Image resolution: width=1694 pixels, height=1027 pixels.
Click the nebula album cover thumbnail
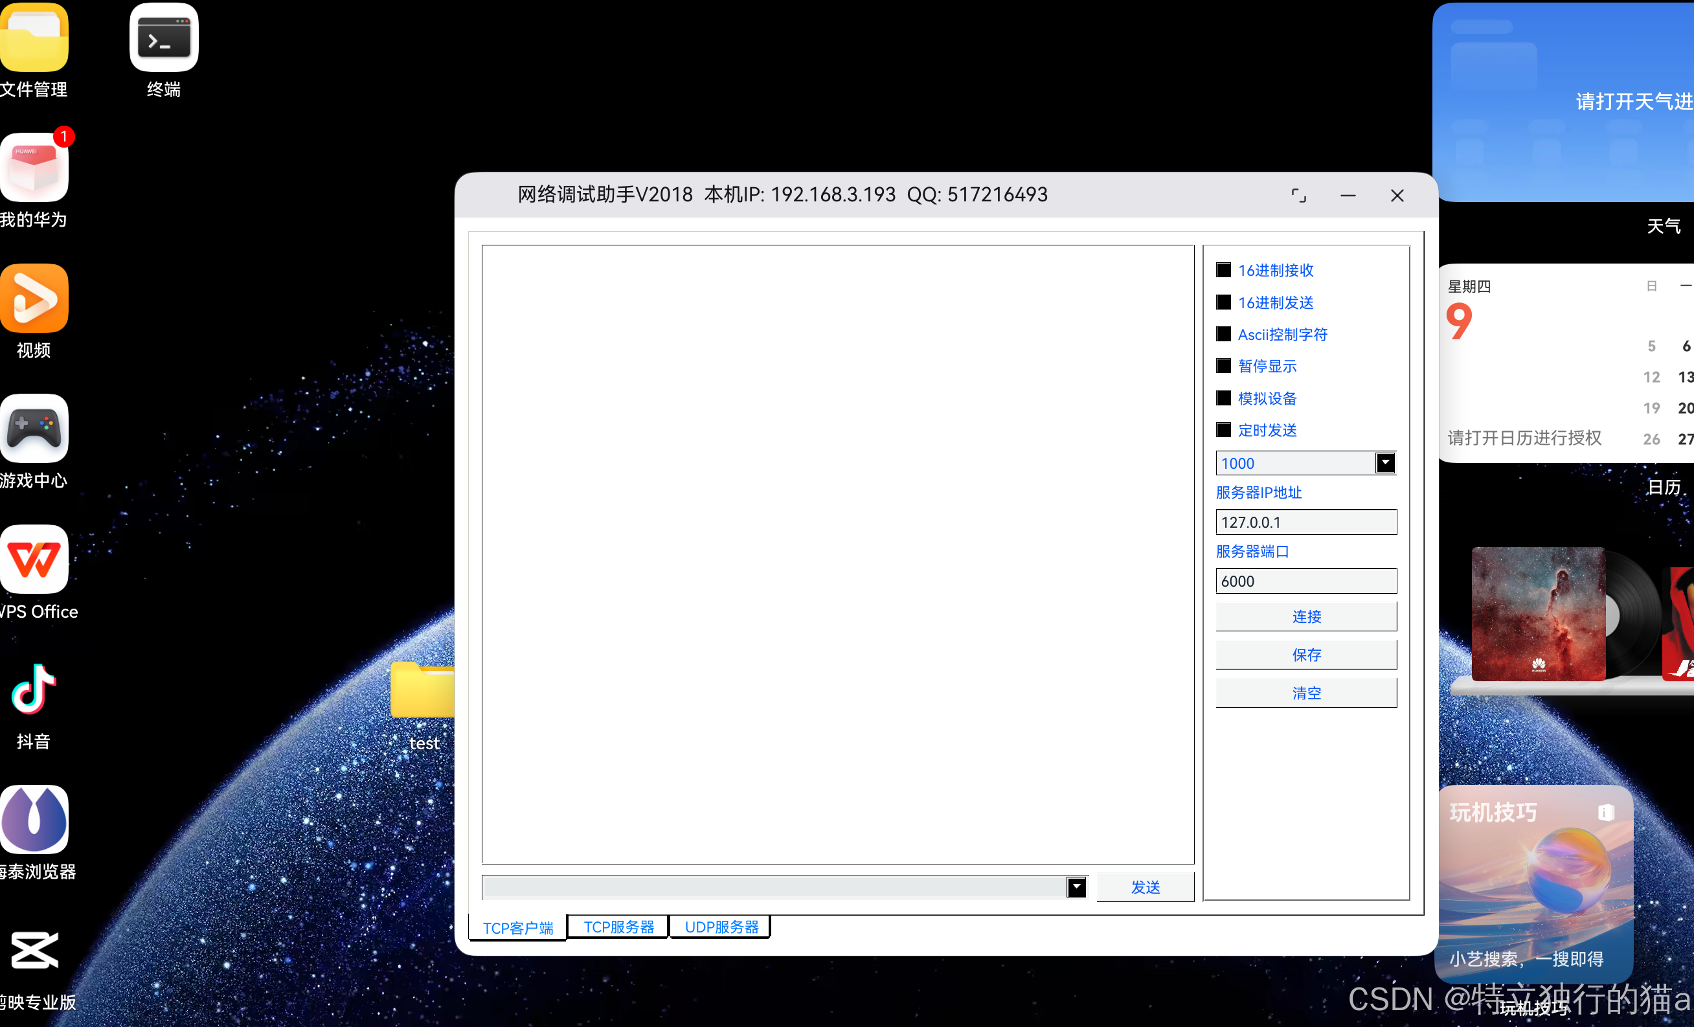1539,614
